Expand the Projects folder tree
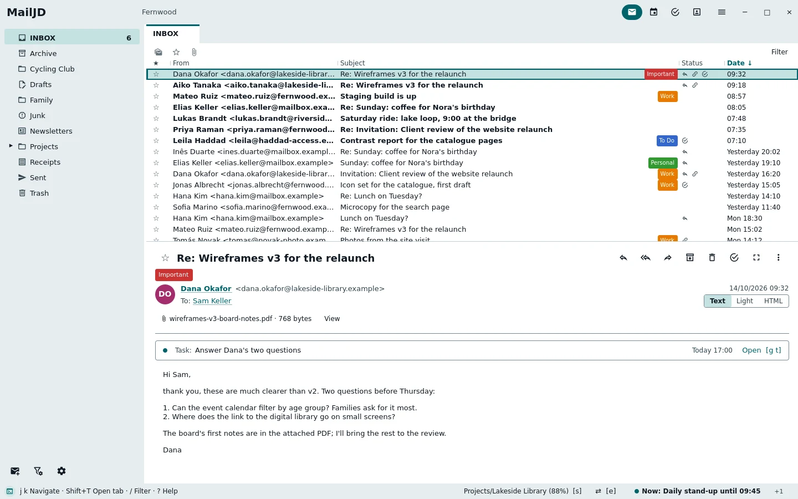The height and width of the screenshot is (499, 798). 11,146
